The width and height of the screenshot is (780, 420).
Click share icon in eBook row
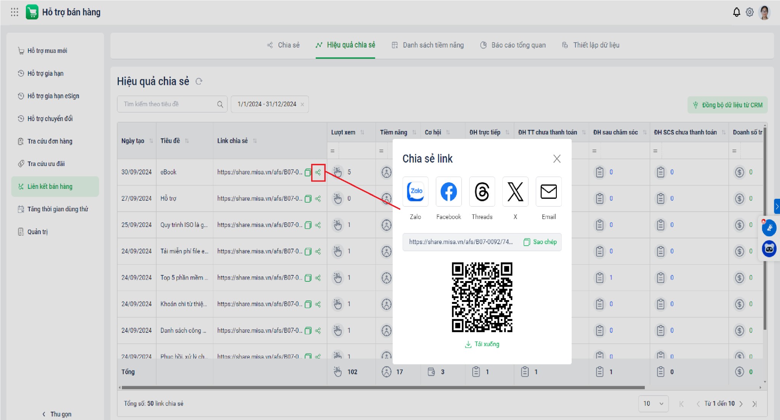click(x=318, y=172)
